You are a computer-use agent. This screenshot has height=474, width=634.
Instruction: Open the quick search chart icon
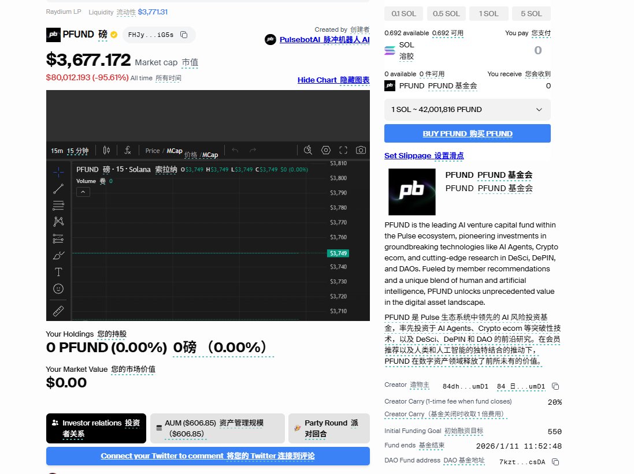[x=307, y=150]
